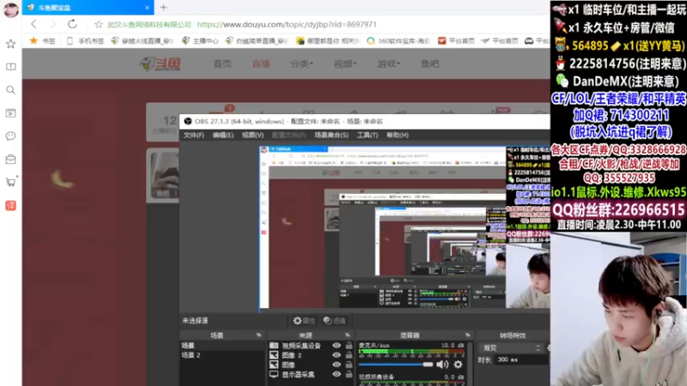Toggle visibility eye of 显示器采集 source
The height and width of the screenshot is (386, 687).
point(337,374)
